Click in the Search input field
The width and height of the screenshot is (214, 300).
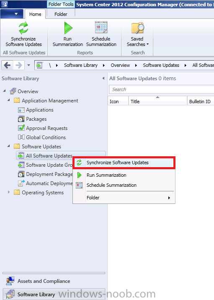(162, 89)
